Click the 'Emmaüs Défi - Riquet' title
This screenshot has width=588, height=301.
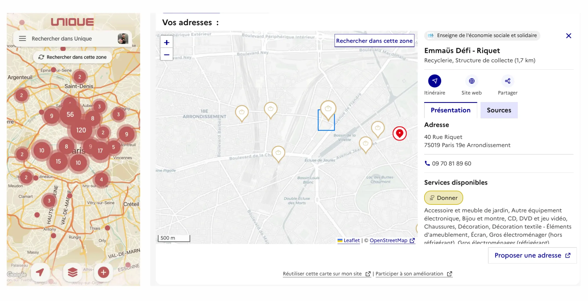click(x=462, y=51)
